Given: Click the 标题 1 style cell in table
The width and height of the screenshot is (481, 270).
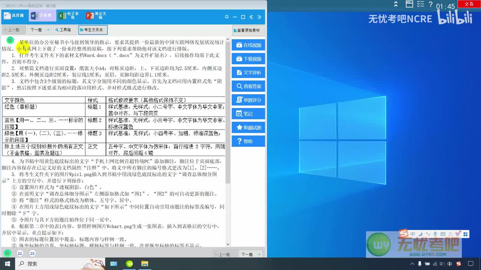Looking at the screenshot, I should 96,110.
